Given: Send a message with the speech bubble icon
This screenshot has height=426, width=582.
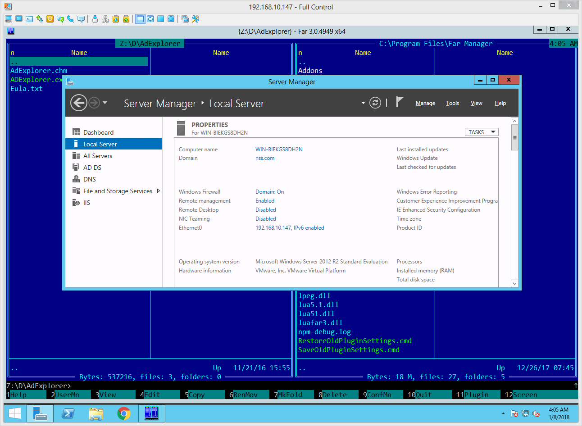Looking at the screenshot, I should 81,19.
